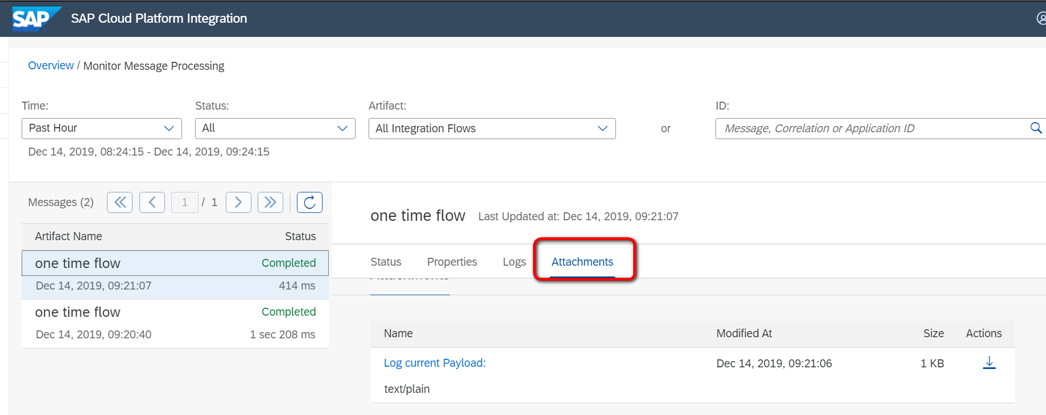Screen dimensions: 1046x415
Task: Switch to the Logs tab
Action: (x=514, y=262)
